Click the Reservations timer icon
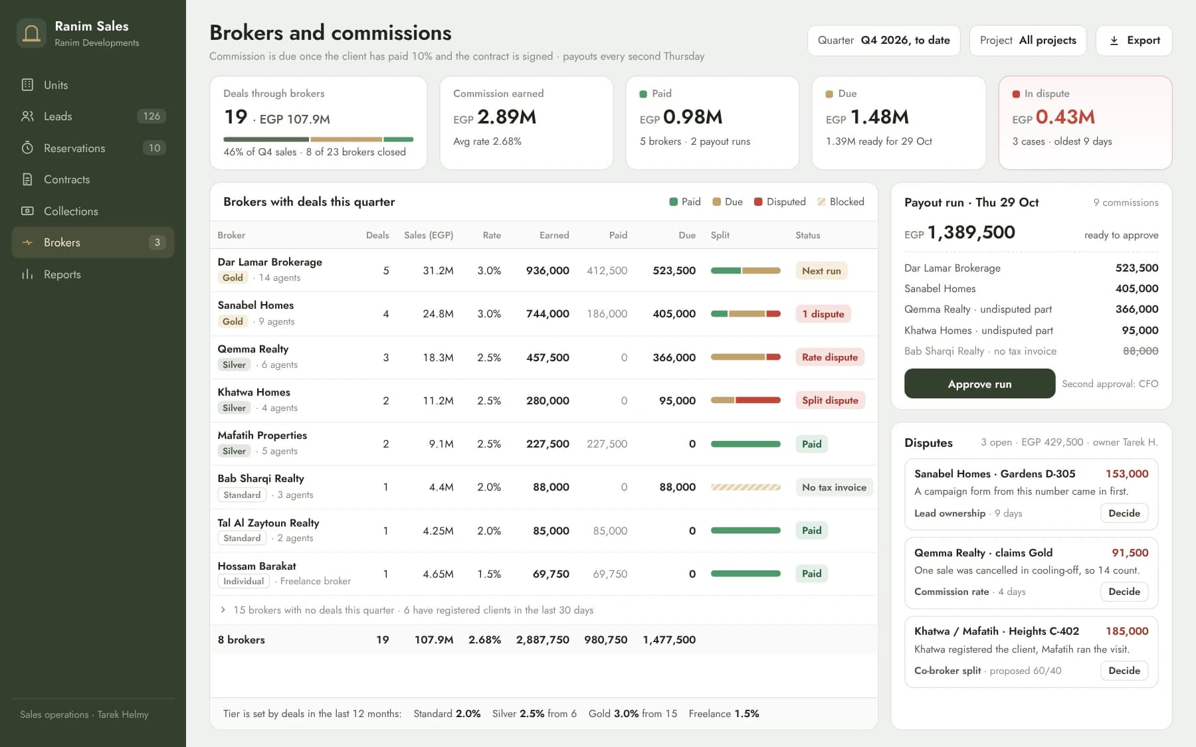This screenshot has height=747, width=1196. [x=27, y=148]
